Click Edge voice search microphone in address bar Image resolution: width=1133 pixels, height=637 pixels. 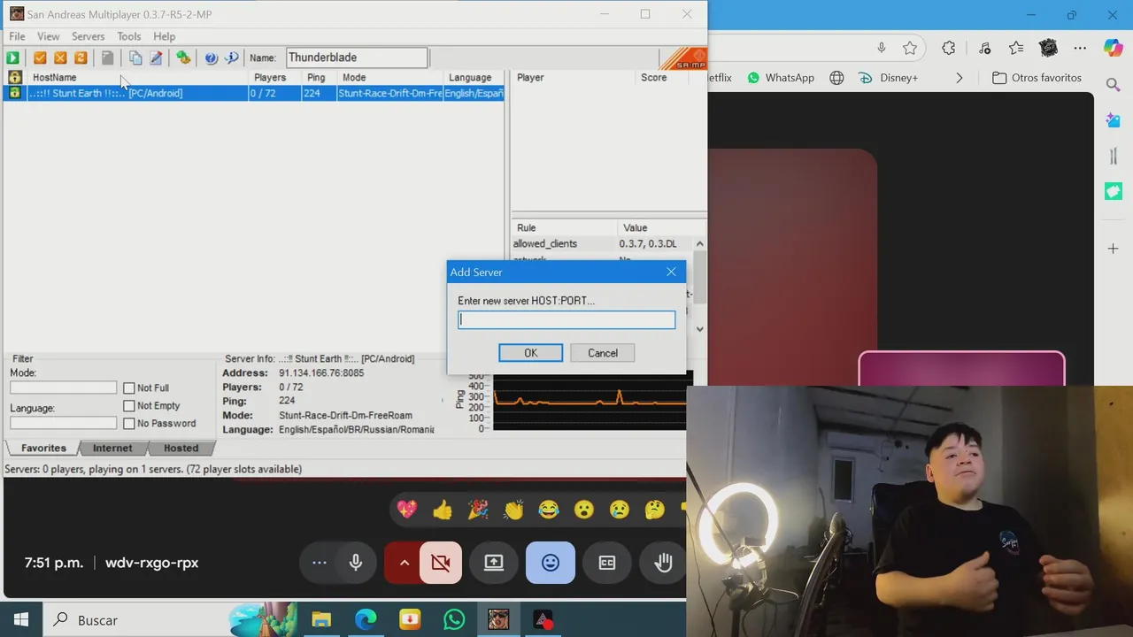pos(882,48)
